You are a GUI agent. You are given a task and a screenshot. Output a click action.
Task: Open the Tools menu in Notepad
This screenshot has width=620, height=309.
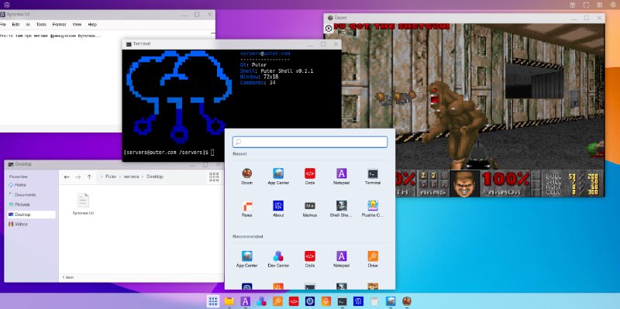click(x=41, y=25)
